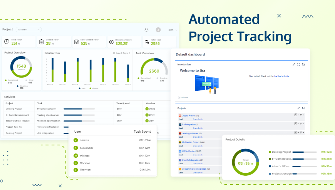Viewport: 335px width, 190px height.
Task: Click the Testing client server progress bar
Action: [x=79, y=115]
